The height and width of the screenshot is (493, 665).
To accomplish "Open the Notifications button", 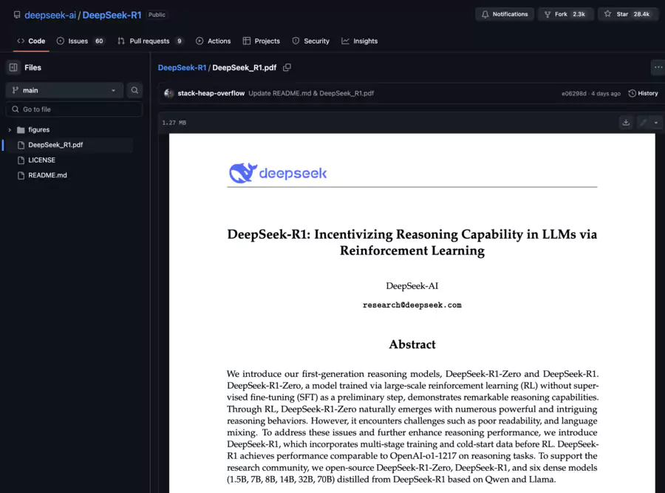I will pyautogui.click(x=504, y=14).
